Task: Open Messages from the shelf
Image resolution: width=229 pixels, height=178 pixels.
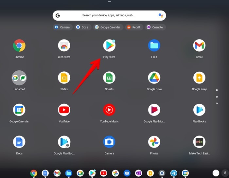Action: (x=127, y=173)
